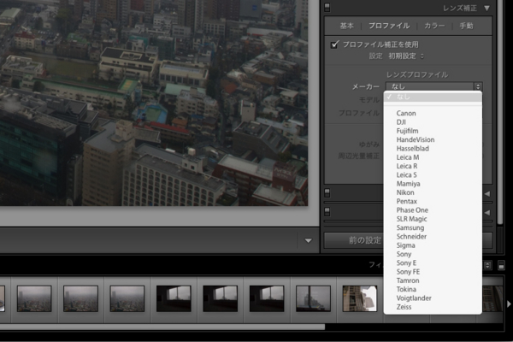Choose SLR Magic from the list
Screen dimensions: 513x342
tap(433, 219)
